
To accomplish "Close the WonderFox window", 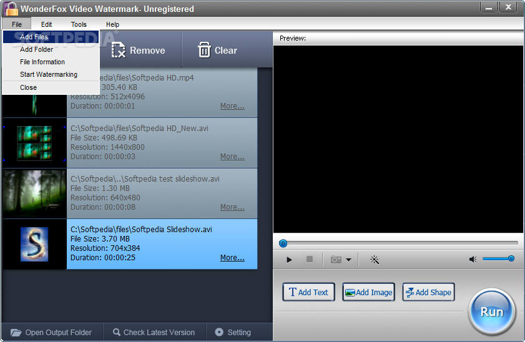I will (x=508, y=7).
